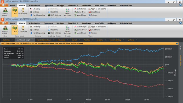This screenshot has height=103, width=183.
Task: Open Settings gear in lower window
Action: (x=35, y=30)
